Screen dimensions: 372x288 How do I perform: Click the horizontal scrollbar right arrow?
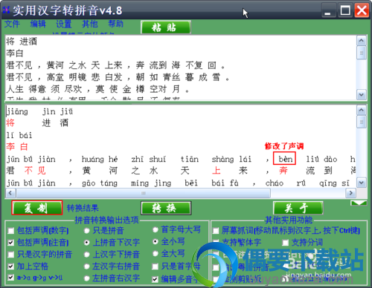point(350,193)
